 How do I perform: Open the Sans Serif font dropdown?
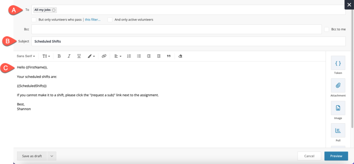coord(26,56)
